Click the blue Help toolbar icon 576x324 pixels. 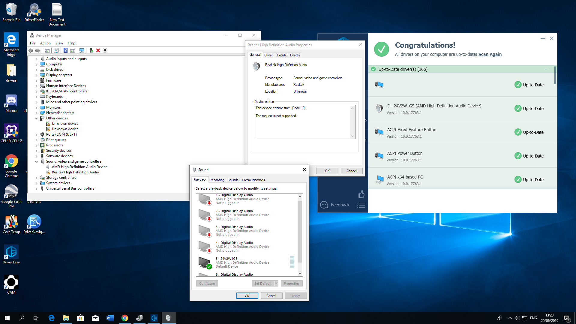[65, 50]
